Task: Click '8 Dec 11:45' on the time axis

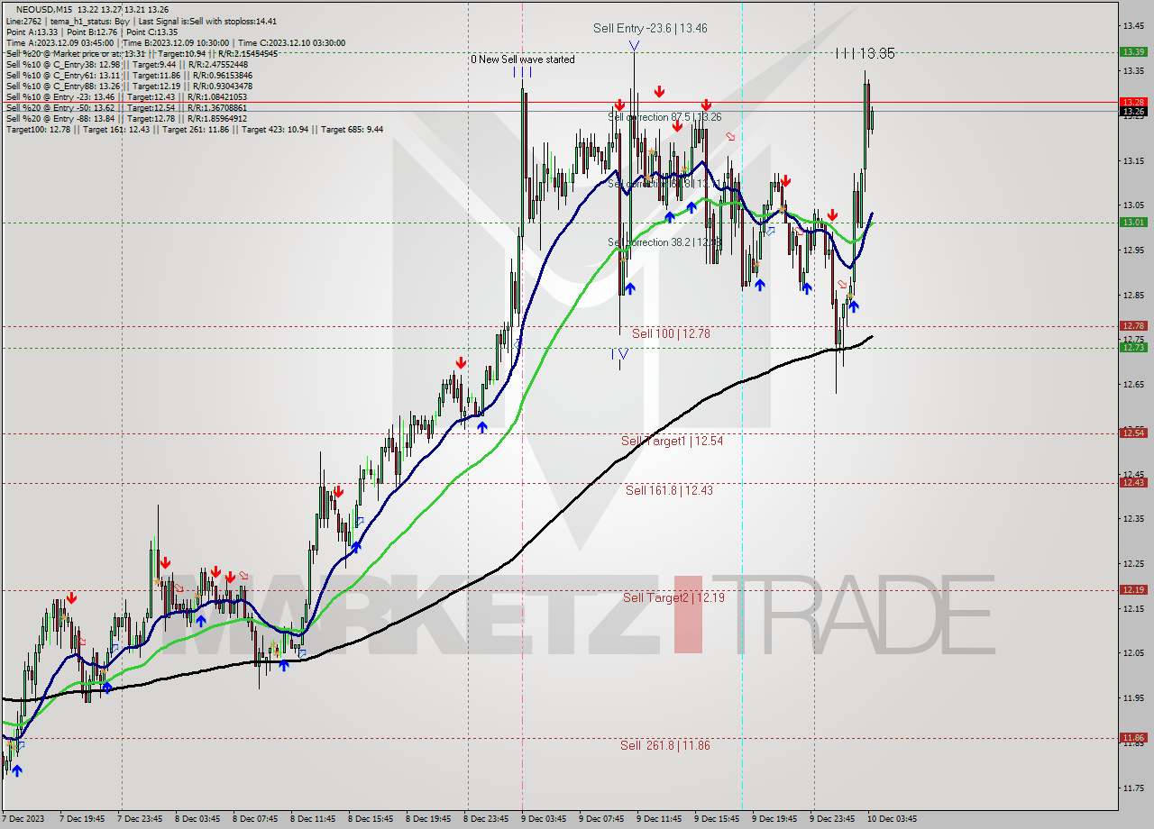Action: 311,819
